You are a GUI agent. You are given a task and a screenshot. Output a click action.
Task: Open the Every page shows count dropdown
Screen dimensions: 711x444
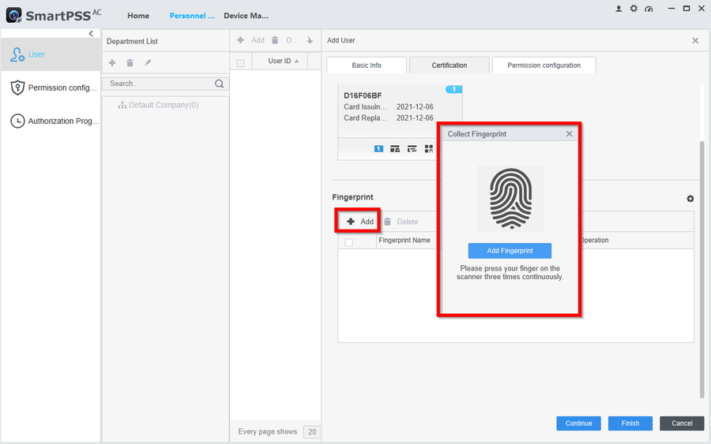[x=313, y=431]
